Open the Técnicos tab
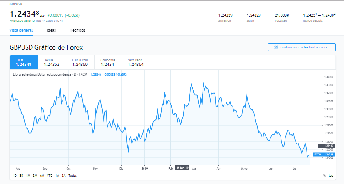 [78, 30]
